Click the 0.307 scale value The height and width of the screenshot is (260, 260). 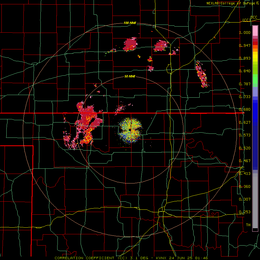click(x=245, y=199)
